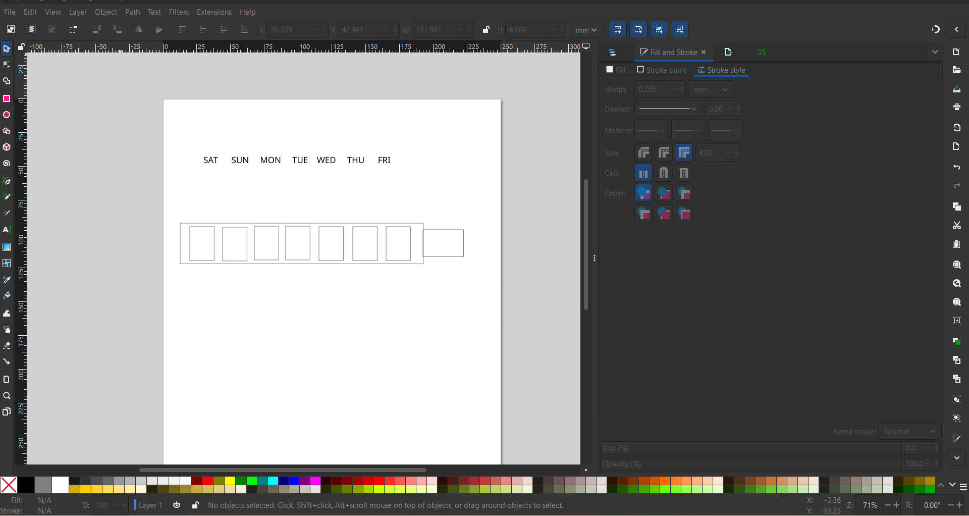Screen dimensions: 969x516
Task: Expand the dock panel chevron menu
Action: 935,52
